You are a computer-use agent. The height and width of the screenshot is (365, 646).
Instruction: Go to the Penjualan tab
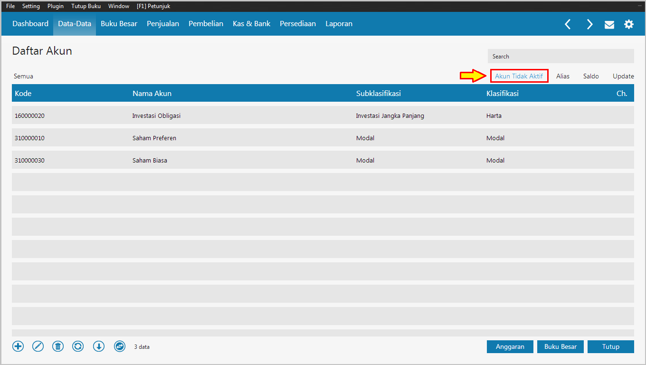click(x=163, y=24)
